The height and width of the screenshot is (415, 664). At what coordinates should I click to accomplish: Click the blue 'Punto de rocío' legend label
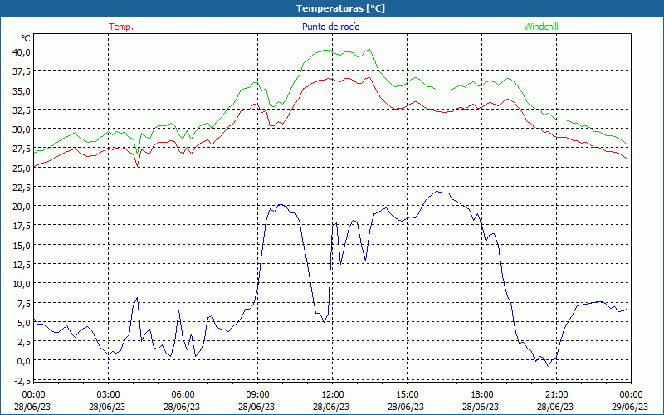click(330, 27)
